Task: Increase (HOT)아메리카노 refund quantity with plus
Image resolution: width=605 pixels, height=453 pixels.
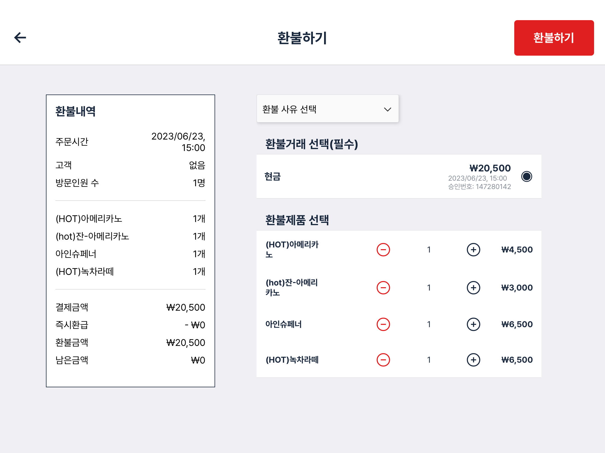Action: pyautogui.click(x=473, y=250)
